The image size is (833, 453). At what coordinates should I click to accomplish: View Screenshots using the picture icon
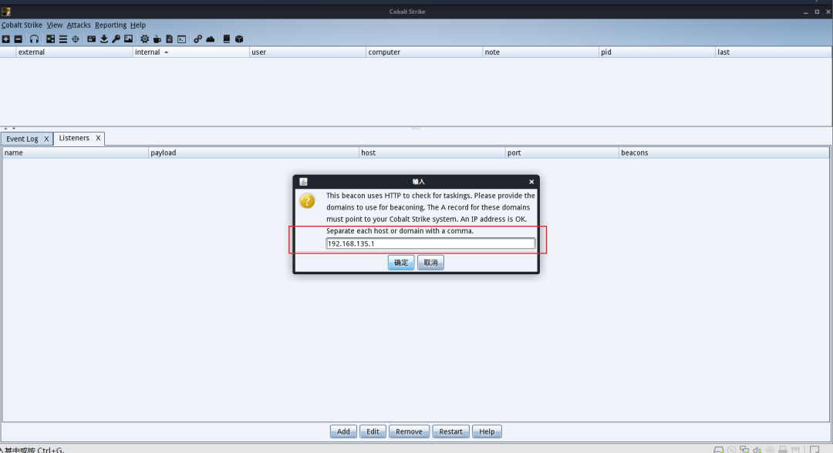coord(129,39)
